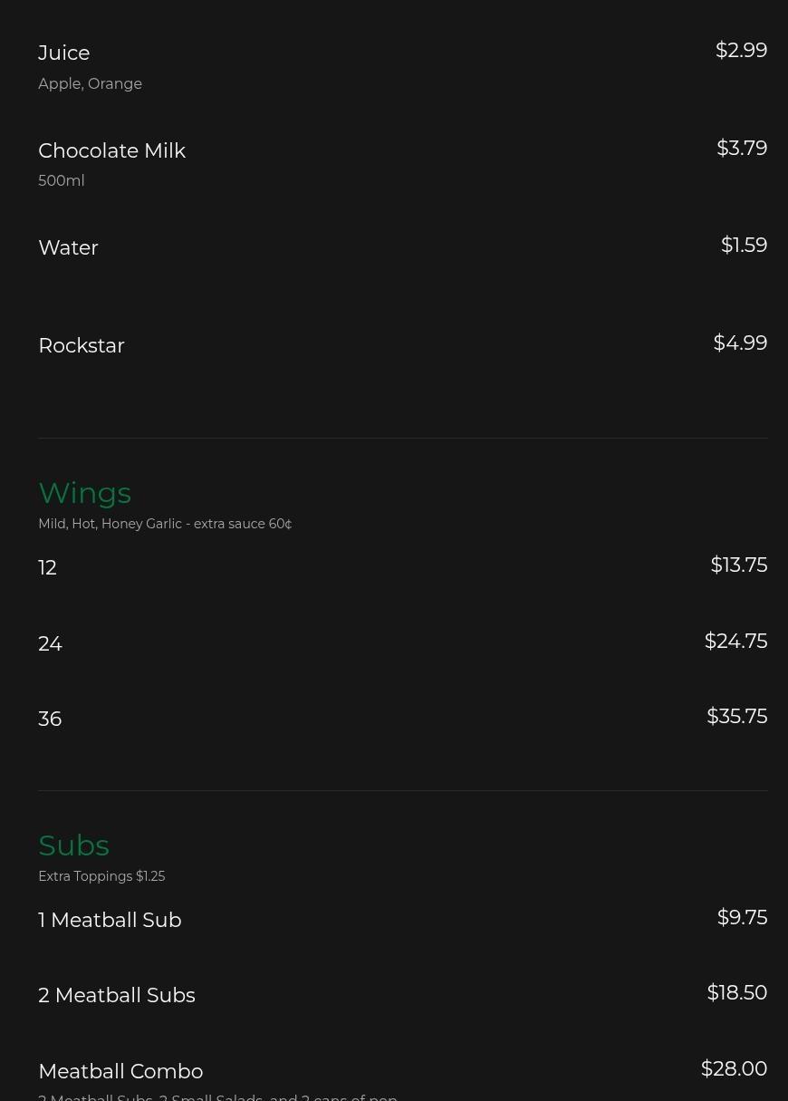788x1101 pixels.
Task: Click the $4.99 Rockstar price
Action: coord(739,343)
